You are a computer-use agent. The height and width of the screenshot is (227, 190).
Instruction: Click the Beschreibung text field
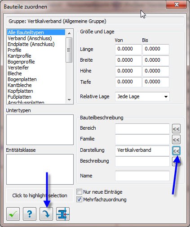142,161
